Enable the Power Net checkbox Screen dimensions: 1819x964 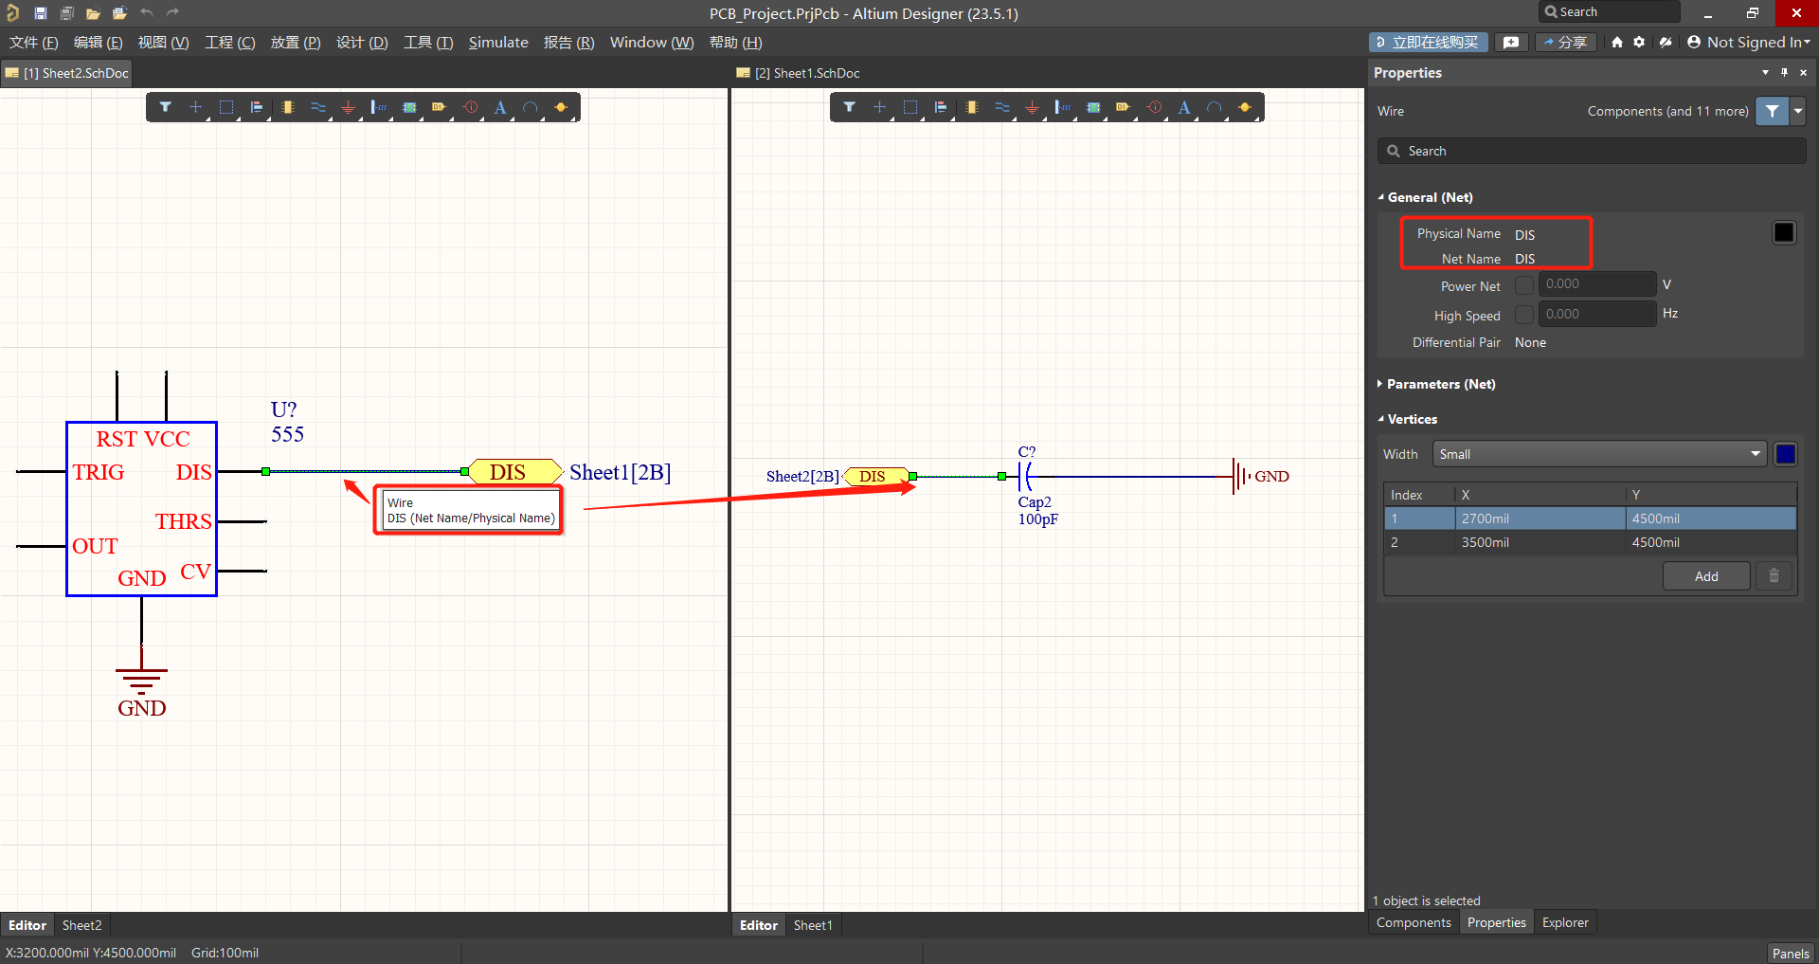point(1523,285)
